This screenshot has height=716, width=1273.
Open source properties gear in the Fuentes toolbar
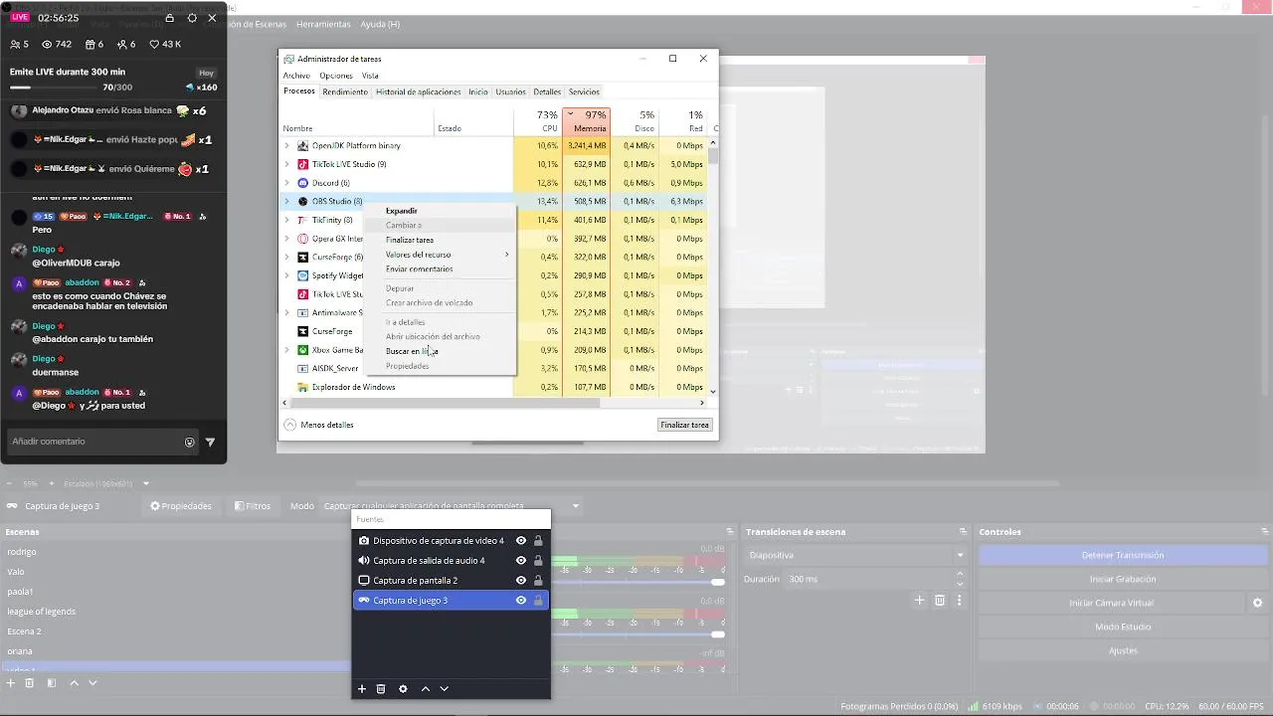point(403,688)
